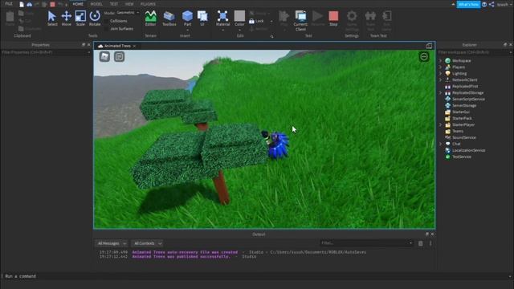The image size is (514, 289).
Task: Toggle the Join Surfaces checkbox
Action: (x=107, y=29)
